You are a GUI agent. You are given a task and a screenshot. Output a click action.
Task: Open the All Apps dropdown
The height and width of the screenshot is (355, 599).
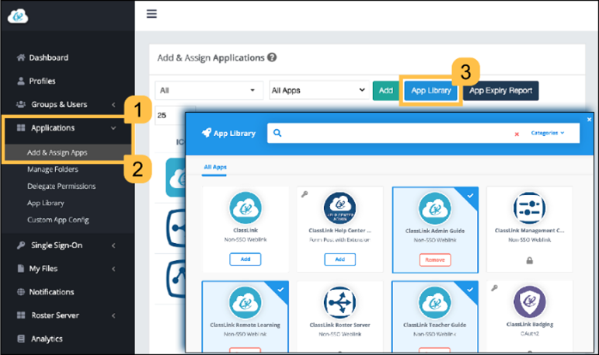coord(319,91)
